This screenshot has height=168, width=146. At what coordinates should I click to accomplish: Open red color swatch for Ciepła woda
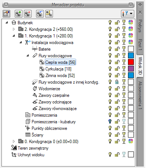pos(131,62)
